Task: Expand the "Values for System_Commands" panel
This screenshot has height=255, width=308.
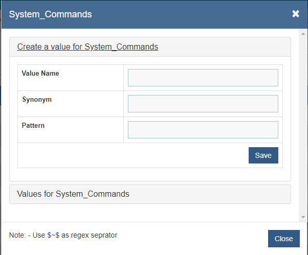Action: point(73,194)
